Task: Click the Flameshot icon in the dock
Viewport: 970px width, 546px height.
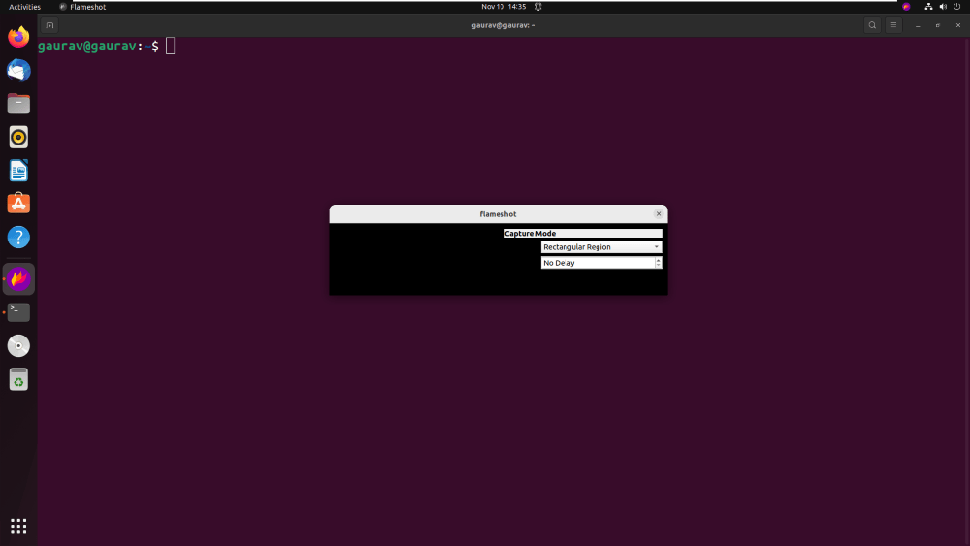Action: pyautogui.click(x=18, y=279)
